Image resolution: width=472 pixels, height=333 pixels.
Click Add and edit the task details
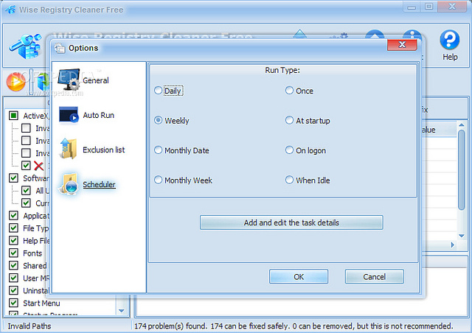pos(291,222)
